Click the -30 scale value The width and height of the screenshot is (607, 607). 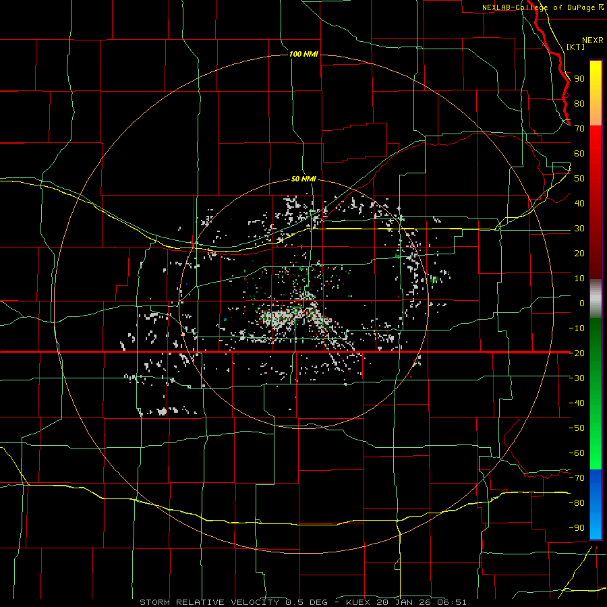pyautogui.click(x=577, y=378)
